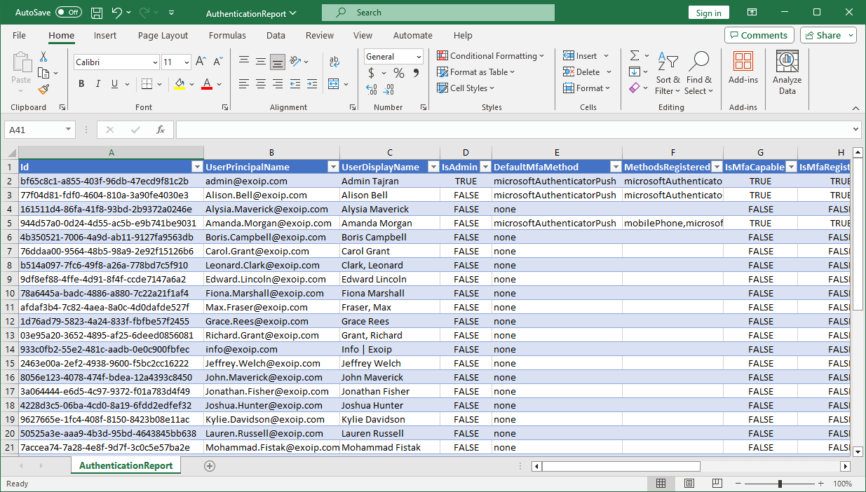Screen dimensions: 866x492
Task: Click the zoom slider in status bar
Action: coord(780,484)
